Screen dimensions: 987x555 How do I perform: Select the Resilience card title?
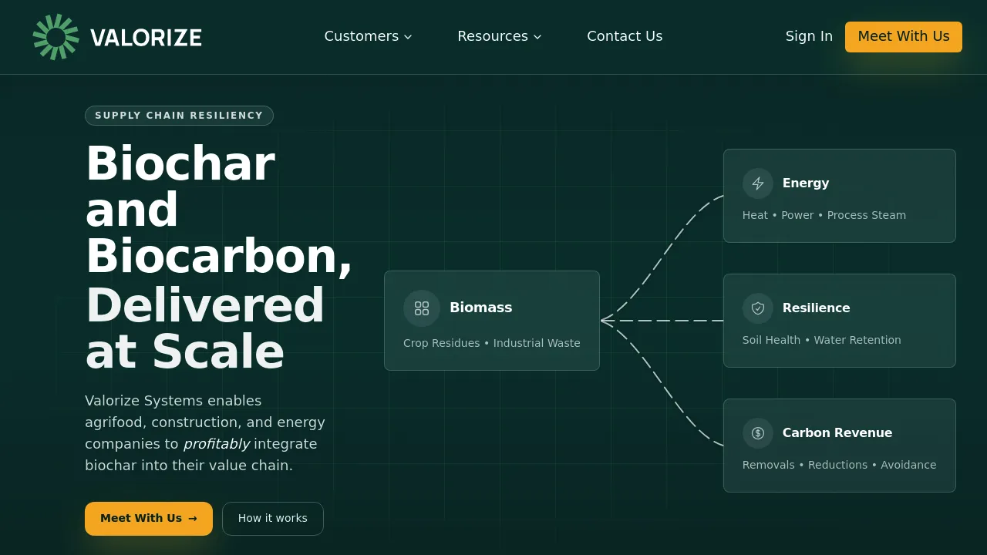coord(817,308)
